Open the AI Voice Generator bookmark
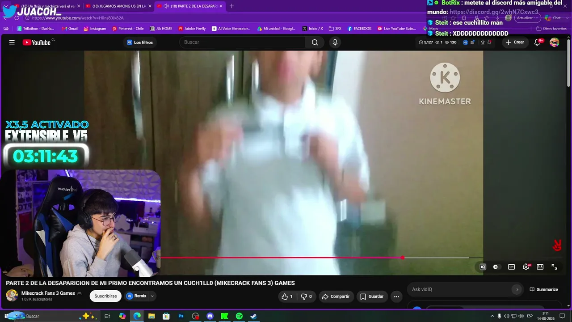Image resolution: width=572 pixels, height=322 pixels. [x=231, y=29]
